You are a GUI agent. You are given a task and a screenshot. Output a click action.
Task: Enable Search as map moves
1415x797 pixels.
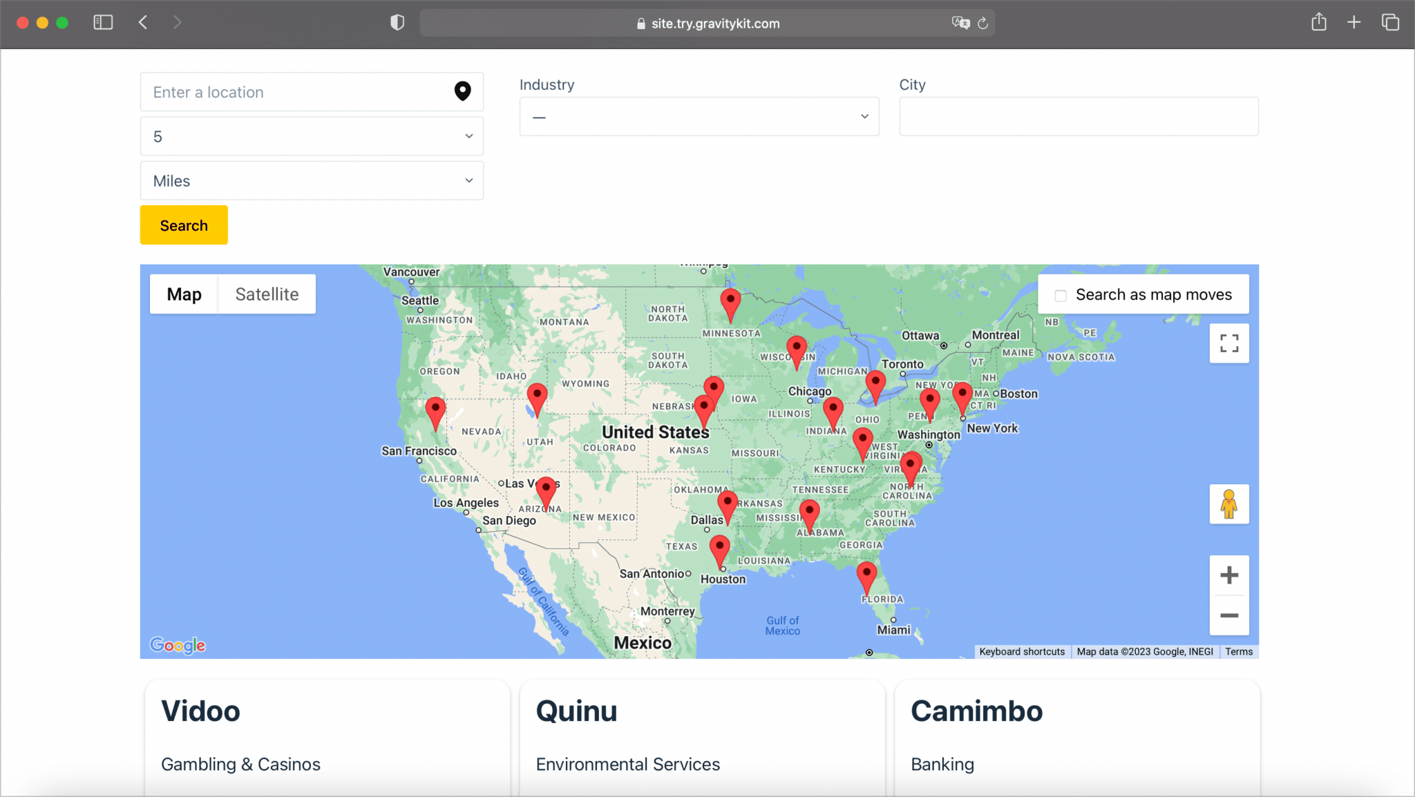pyautogui.click(x=1059, y=295)
